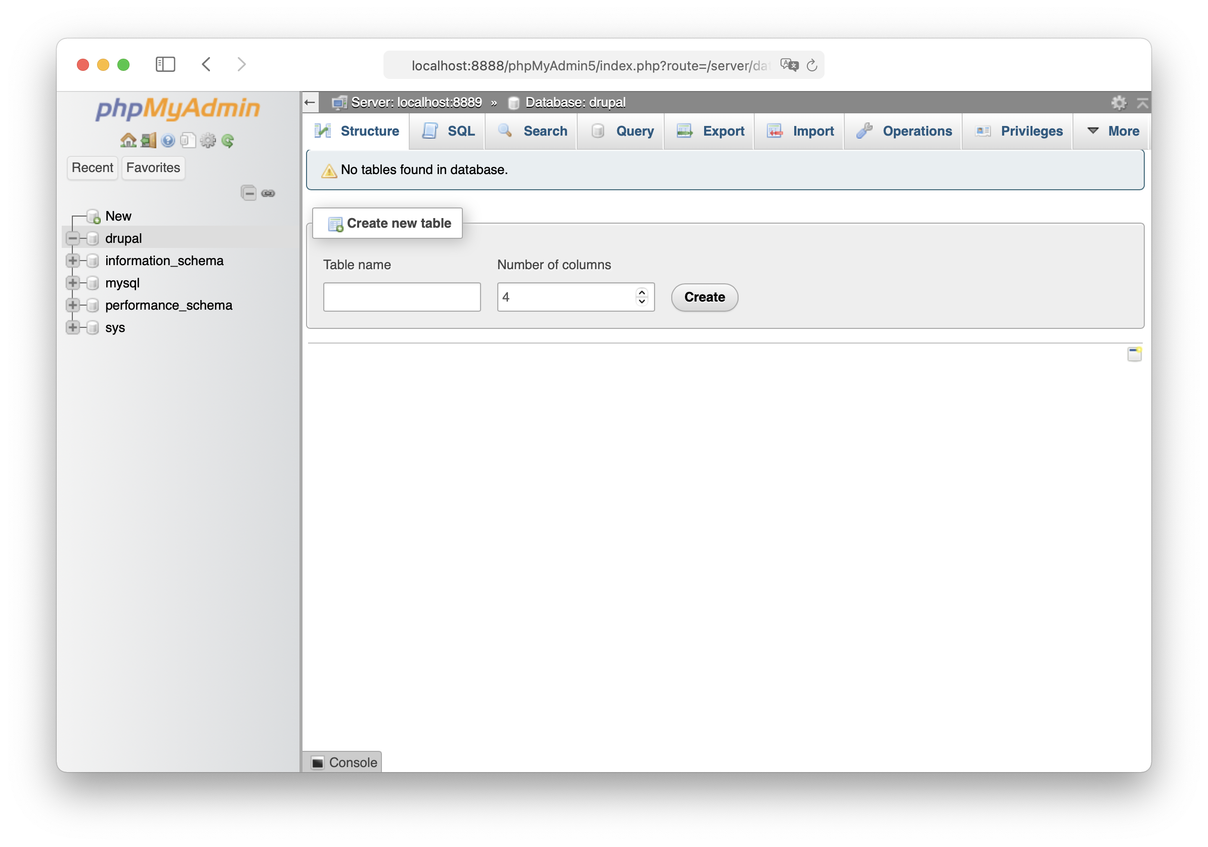Expand the mysql database tree item
1208x847 pixels.
pos(75,282)
